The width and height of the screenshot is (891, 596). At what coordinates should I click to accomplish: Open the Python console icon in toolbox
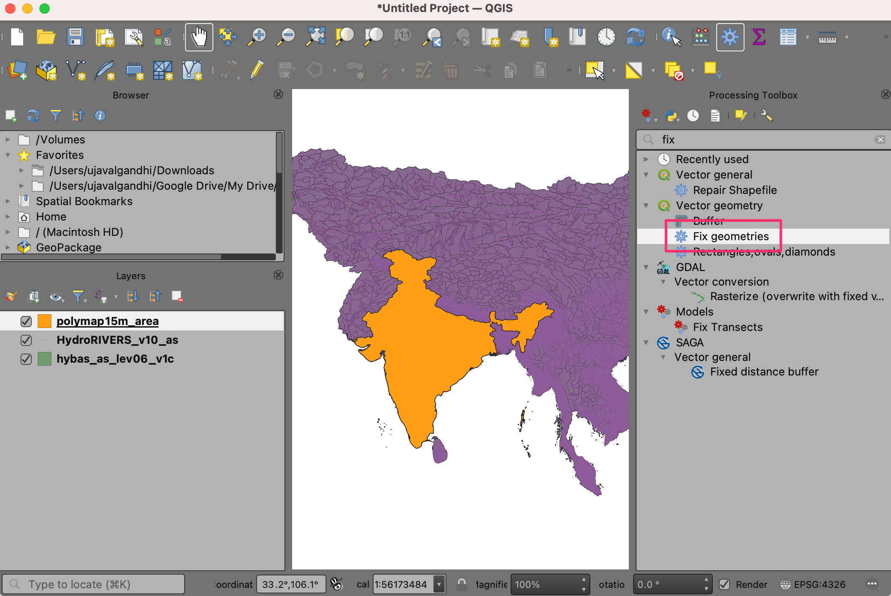(x=671, y=116)
